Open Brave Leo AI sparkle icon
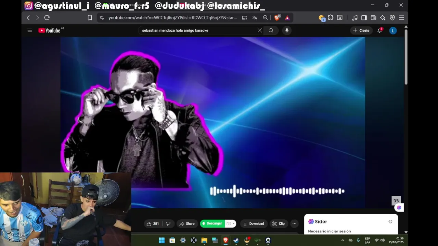 (383, 18)
